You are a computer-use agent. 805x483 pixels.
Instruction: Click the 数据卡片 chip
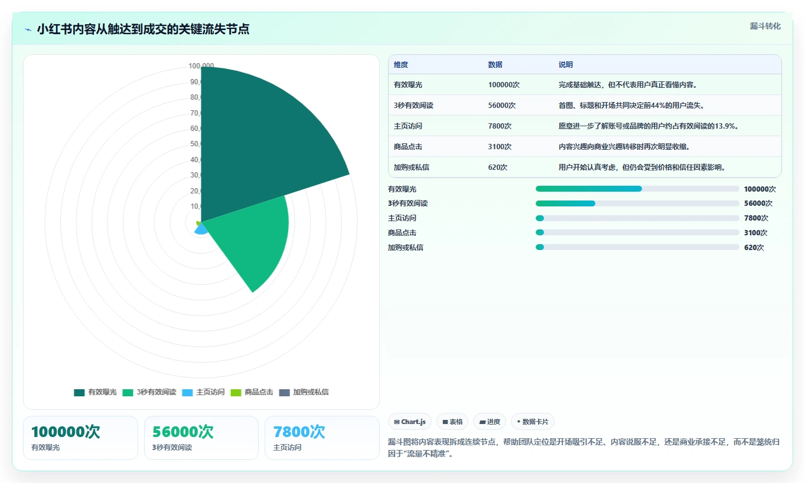click(x=533, y=422)
